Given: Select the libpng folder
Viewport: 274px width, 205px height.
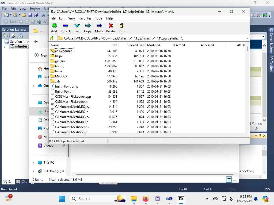Looking at the screenshot, I should pyautogui.click(x=60, y=66).
